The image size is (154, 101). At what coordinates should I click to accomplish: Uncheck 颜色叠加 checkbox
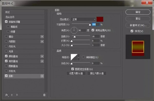tap(6, 56)
